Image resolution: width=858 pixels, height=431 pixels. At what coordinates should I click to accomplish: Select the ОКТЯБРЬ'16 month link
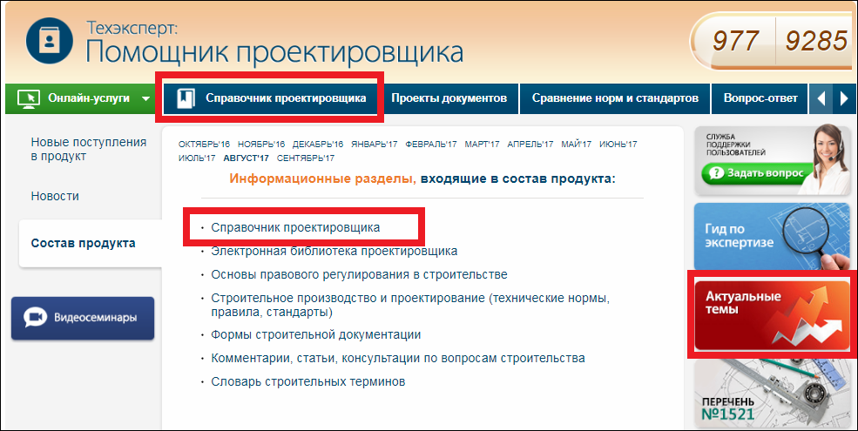pos(204,144)
